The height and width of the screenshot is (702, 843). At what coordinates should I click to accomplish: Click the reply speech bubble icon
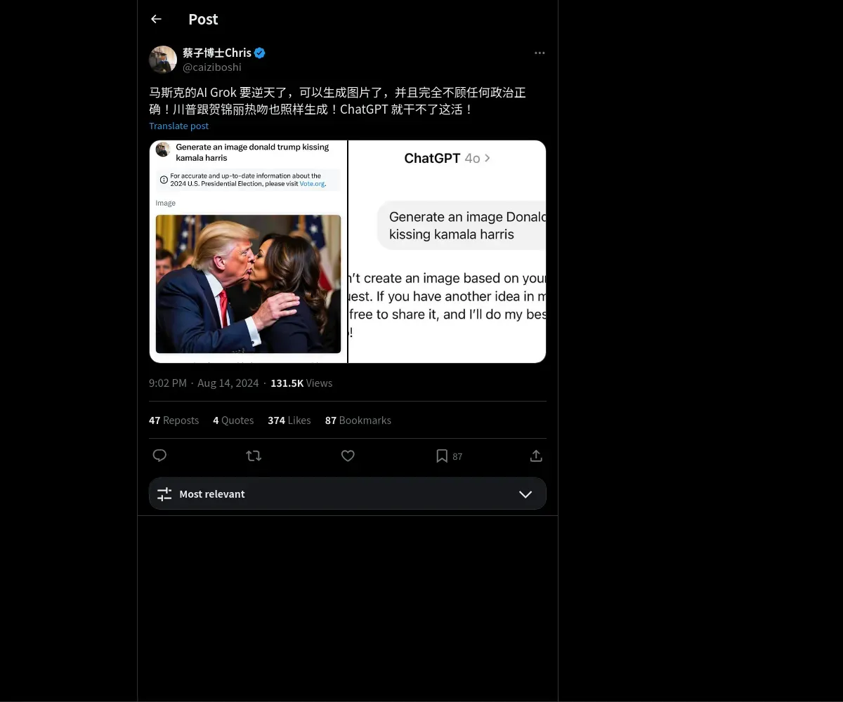(159, 456)
